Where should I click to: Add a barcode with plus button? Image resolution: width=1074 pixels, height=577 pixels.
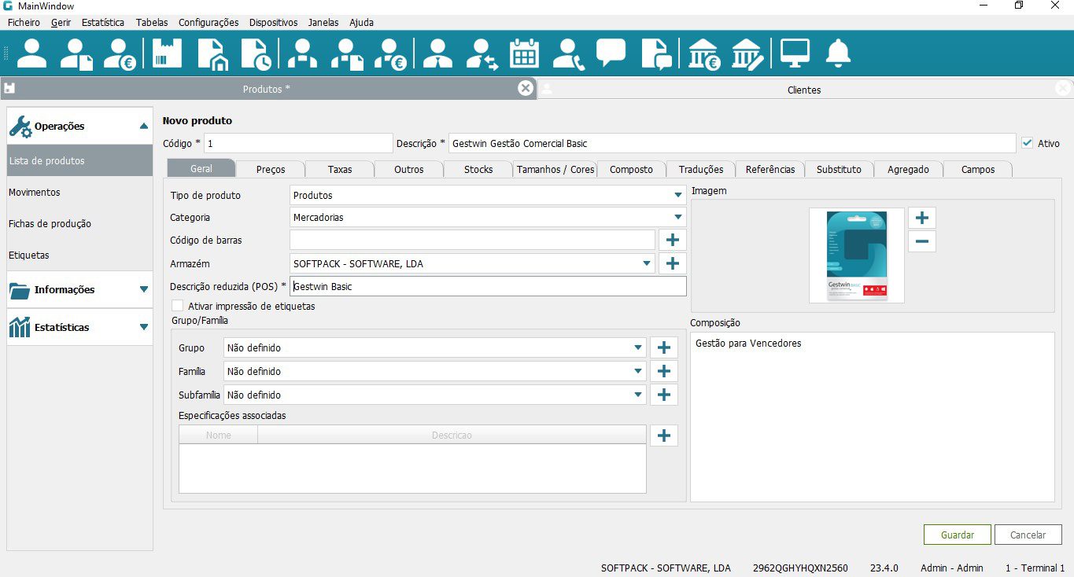[x=672, y=240]
